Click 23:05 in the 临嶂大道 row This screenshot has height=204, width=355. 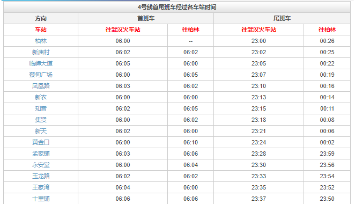tap(259, 63)
